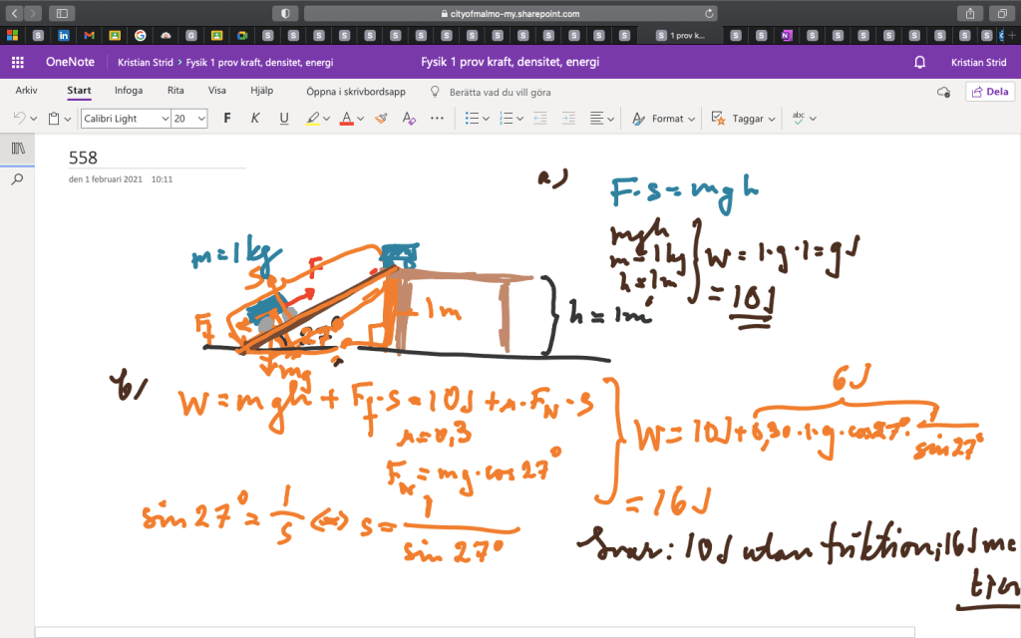This screenshot has width=1021, height=638.
Task: Toggle bold formatting
Action: tap(227, 118)
